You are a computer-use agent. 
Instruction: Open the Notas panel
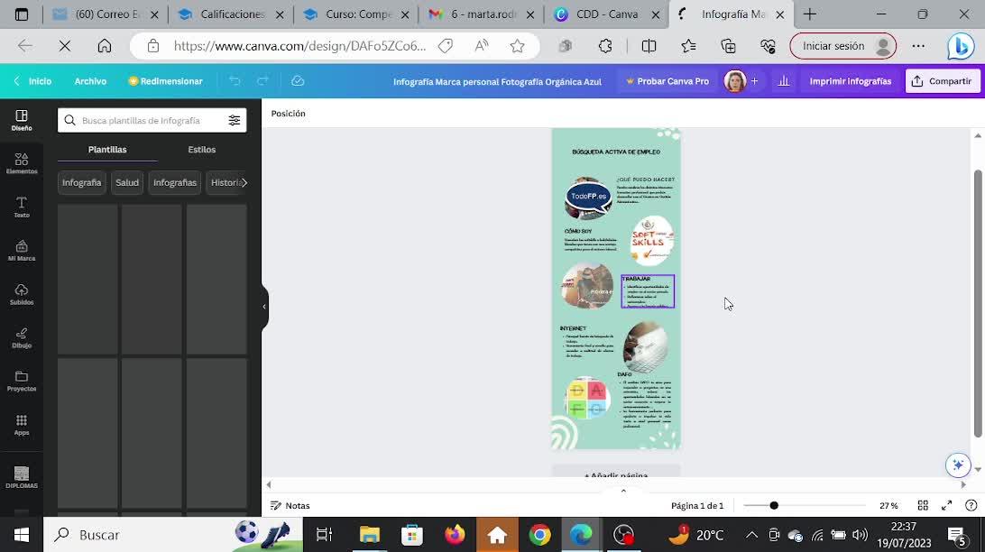click(x=290, y=505)
